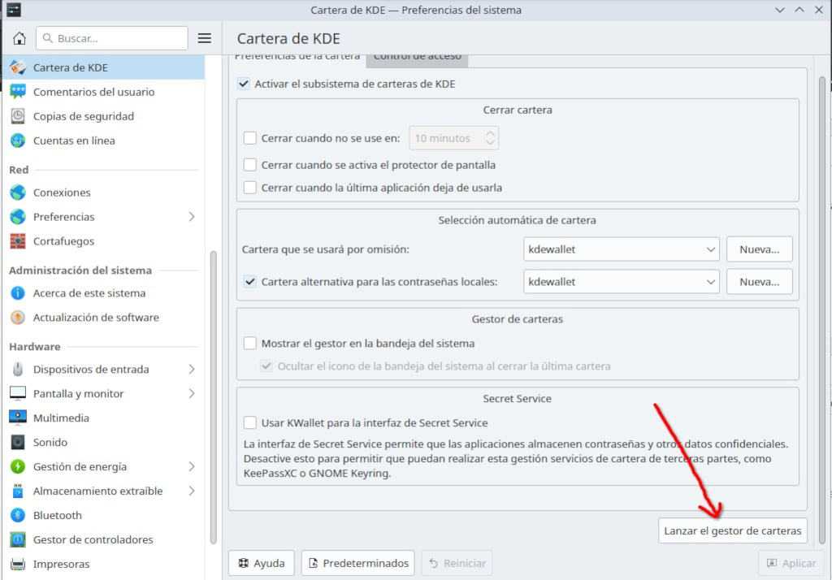
Task: Click the Gestión de energía icon
Action: (18, 466)
